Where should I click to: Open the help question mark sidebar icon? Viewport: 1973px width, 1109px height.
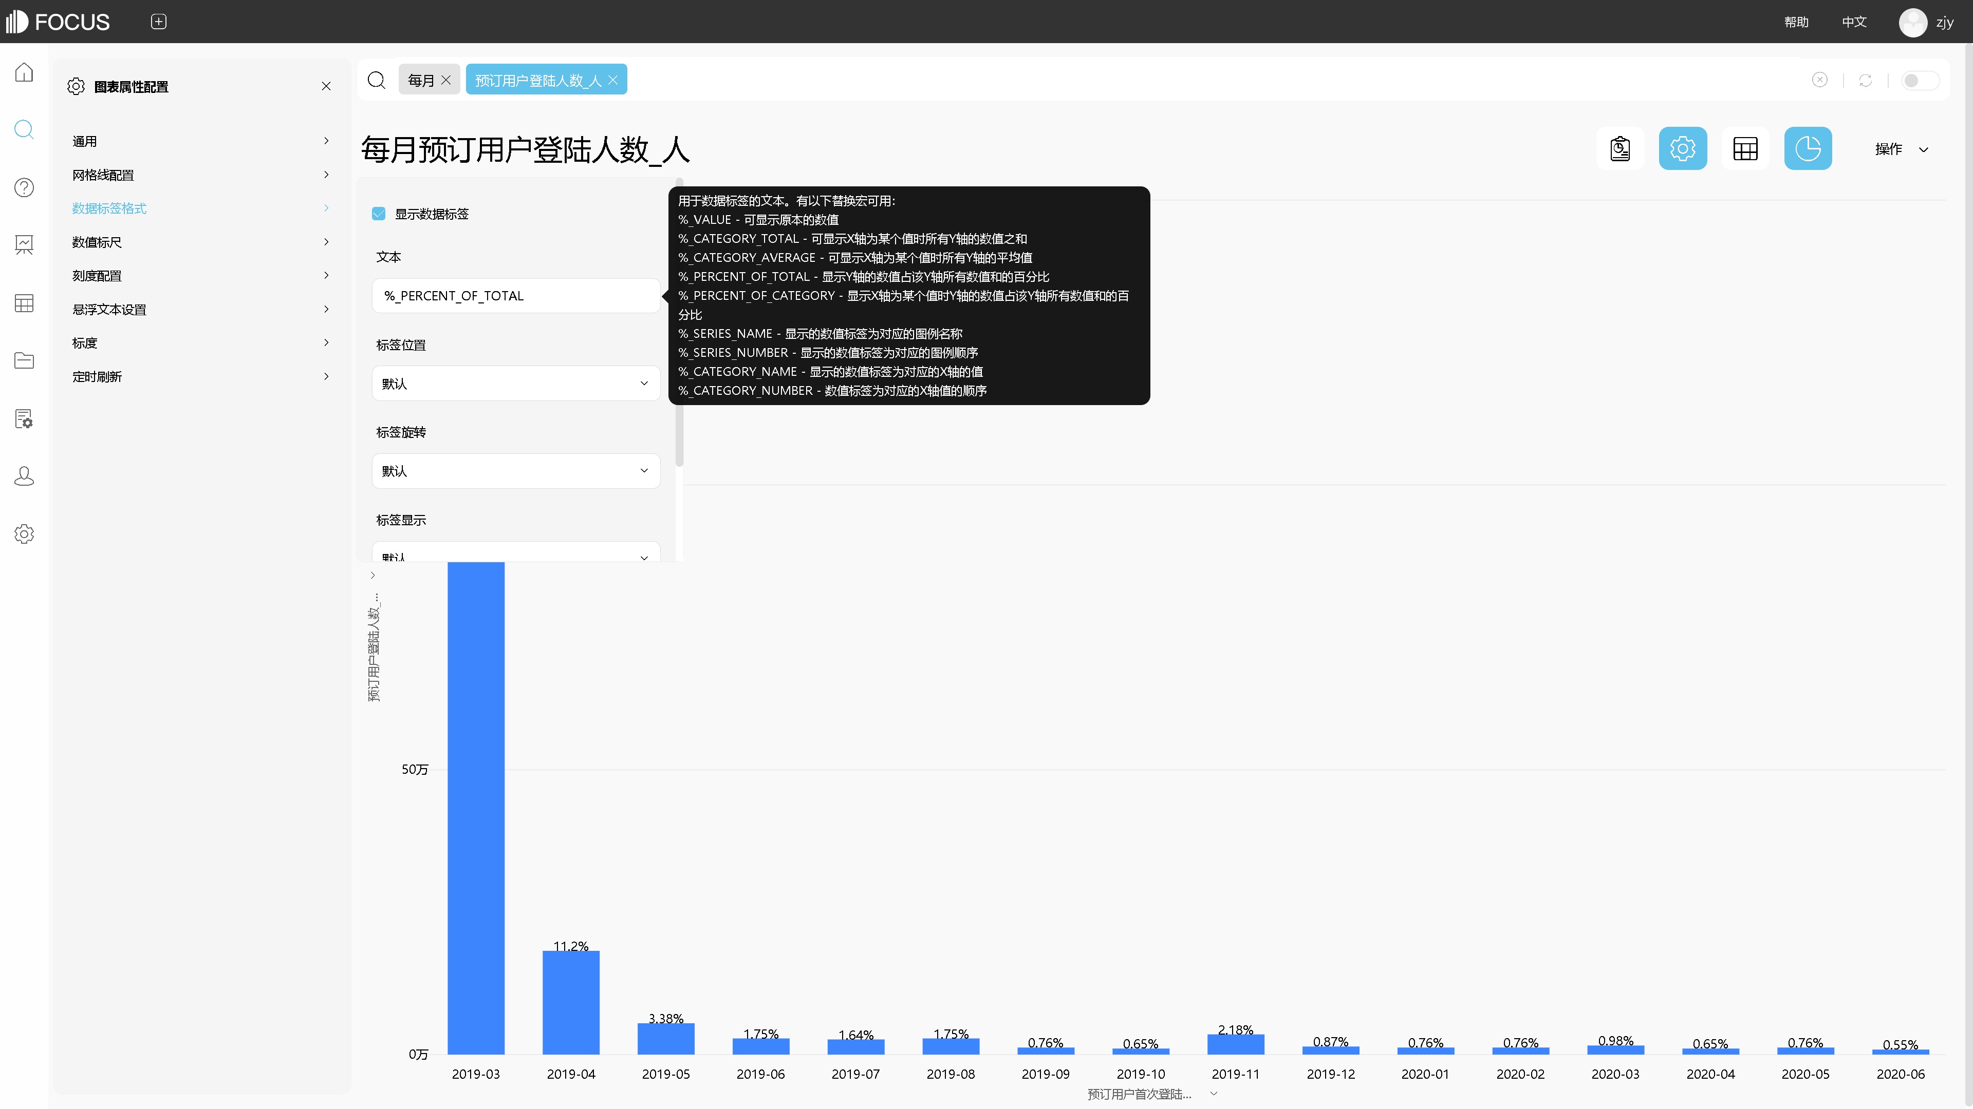click(x=25, y=187)
